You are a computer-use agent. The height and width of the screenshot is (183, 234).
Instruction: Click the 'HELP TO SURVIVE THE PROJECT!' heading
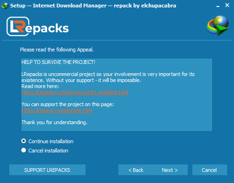click(x=58, y=62)
